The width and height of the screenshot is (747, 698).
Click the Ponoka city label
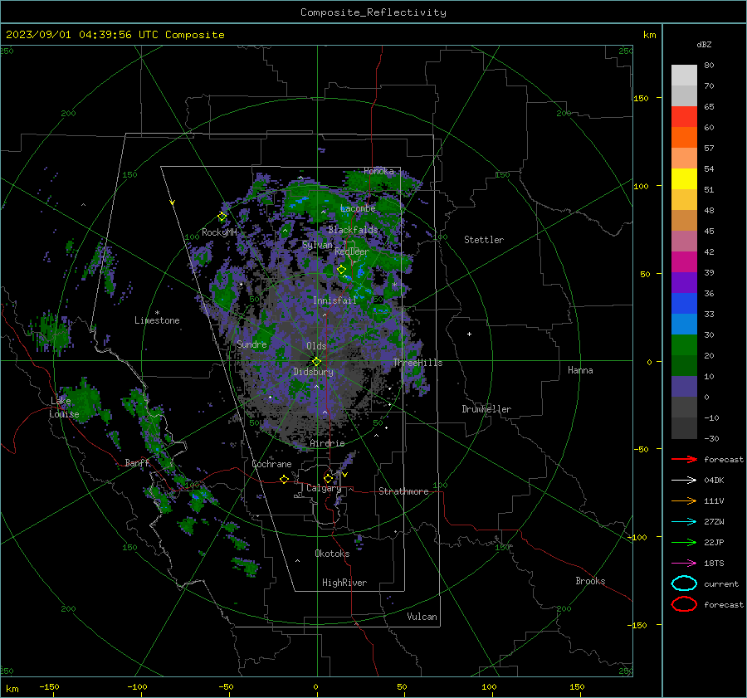[378, 171]
